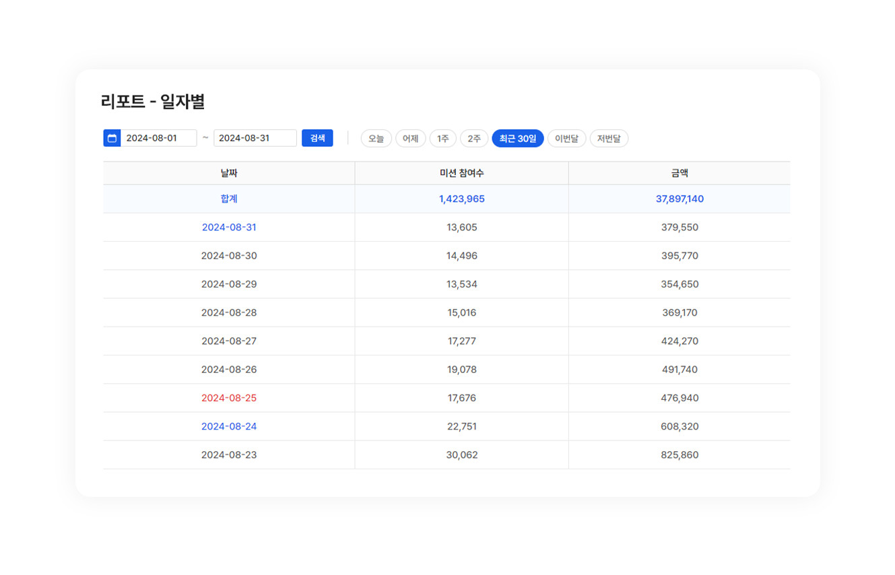Screen dimensions: 895x575
Task: Click participation count 22,751
Action: pyautogui.click(x=462, y=426)
